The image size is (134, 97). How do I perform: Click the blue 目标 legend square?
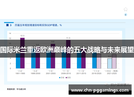tap(60, 78)
